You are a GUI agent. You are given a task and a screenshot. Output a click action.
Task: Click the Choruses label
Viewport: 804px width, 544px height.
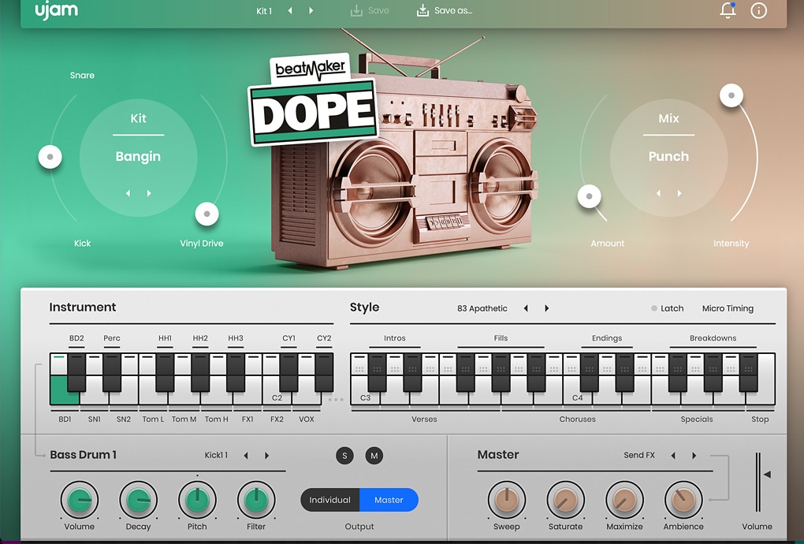click(x=577, y=419)
